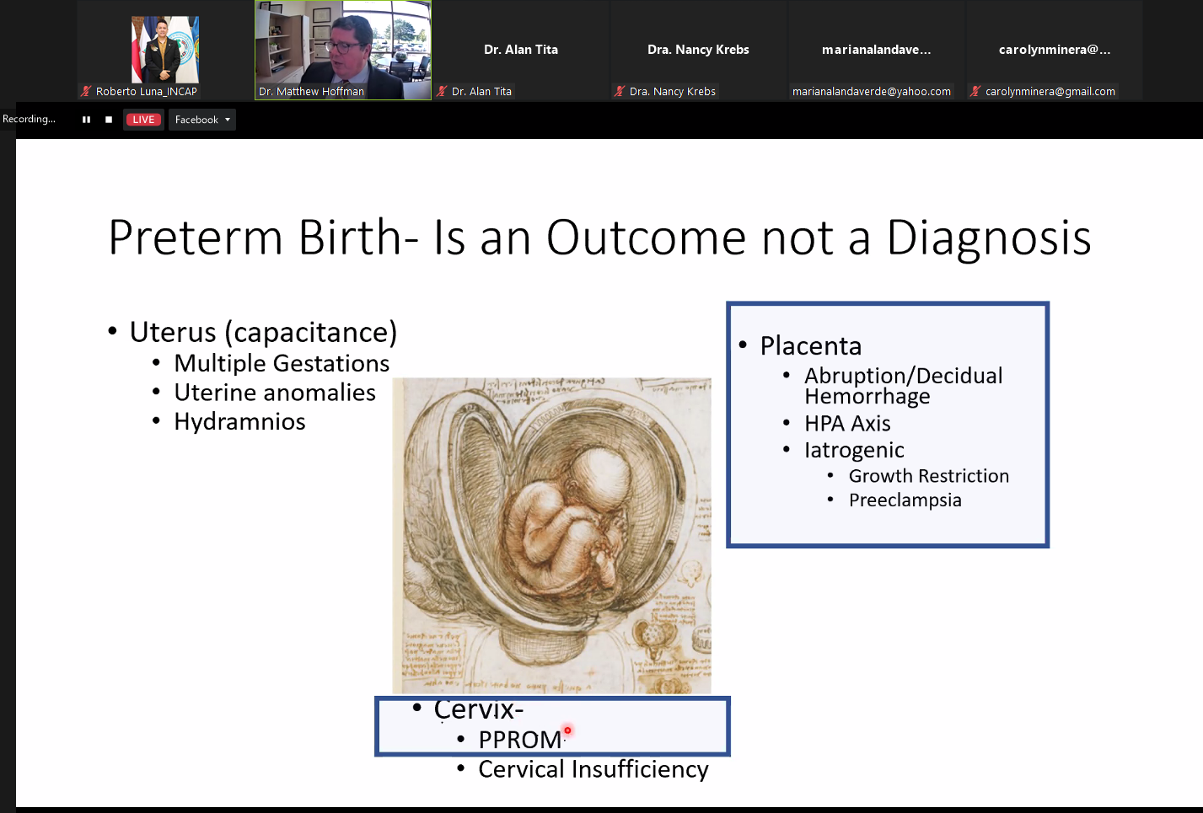Click the 'Multiple Gestations' bullet
Screen dimensions: 1203x813
(282, 363)
